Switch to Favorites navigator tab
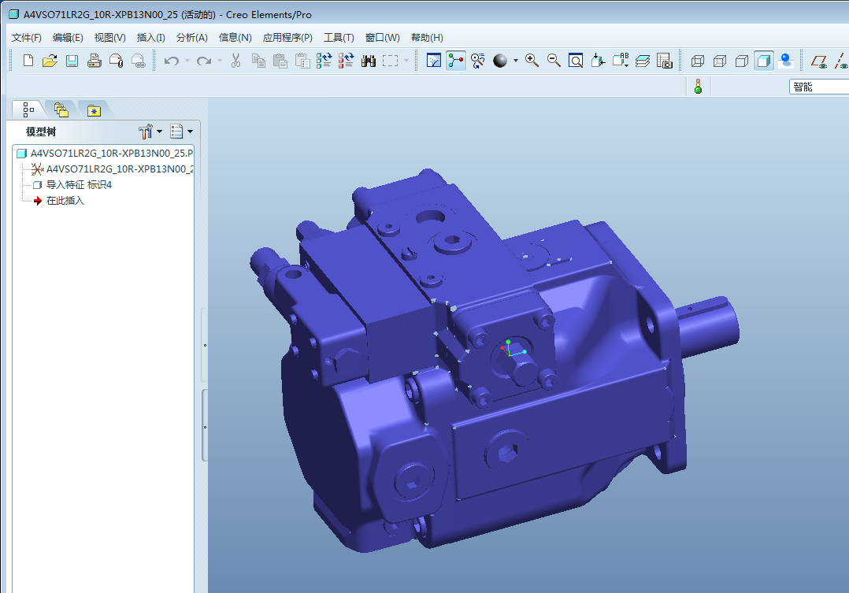 94,109
